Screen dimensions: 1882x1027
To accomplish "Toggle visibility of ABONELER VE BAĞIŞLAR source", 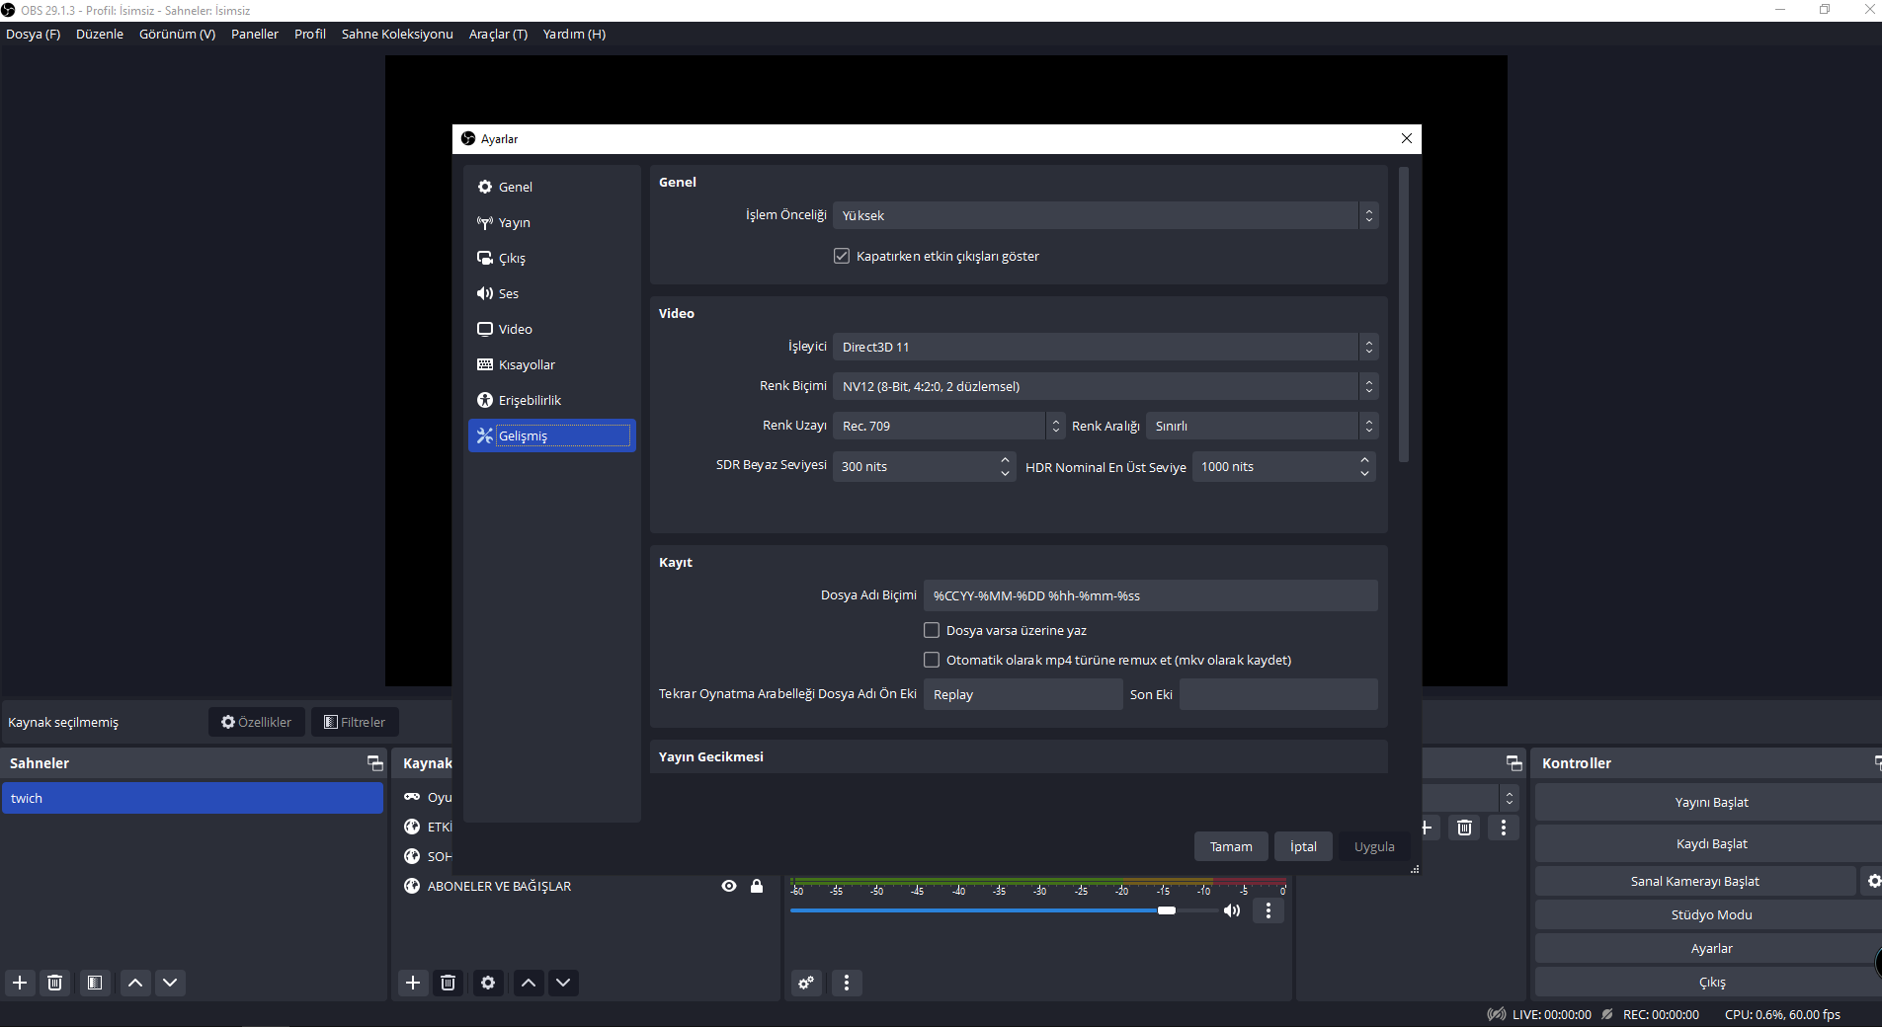I will click(x=729, y=886).
